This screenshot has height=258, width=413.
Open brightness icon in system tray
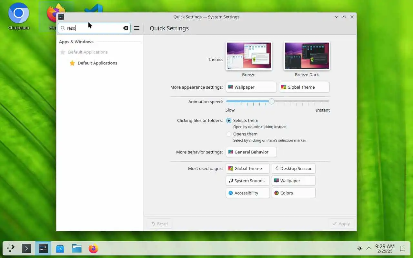[x=360, y=248]
